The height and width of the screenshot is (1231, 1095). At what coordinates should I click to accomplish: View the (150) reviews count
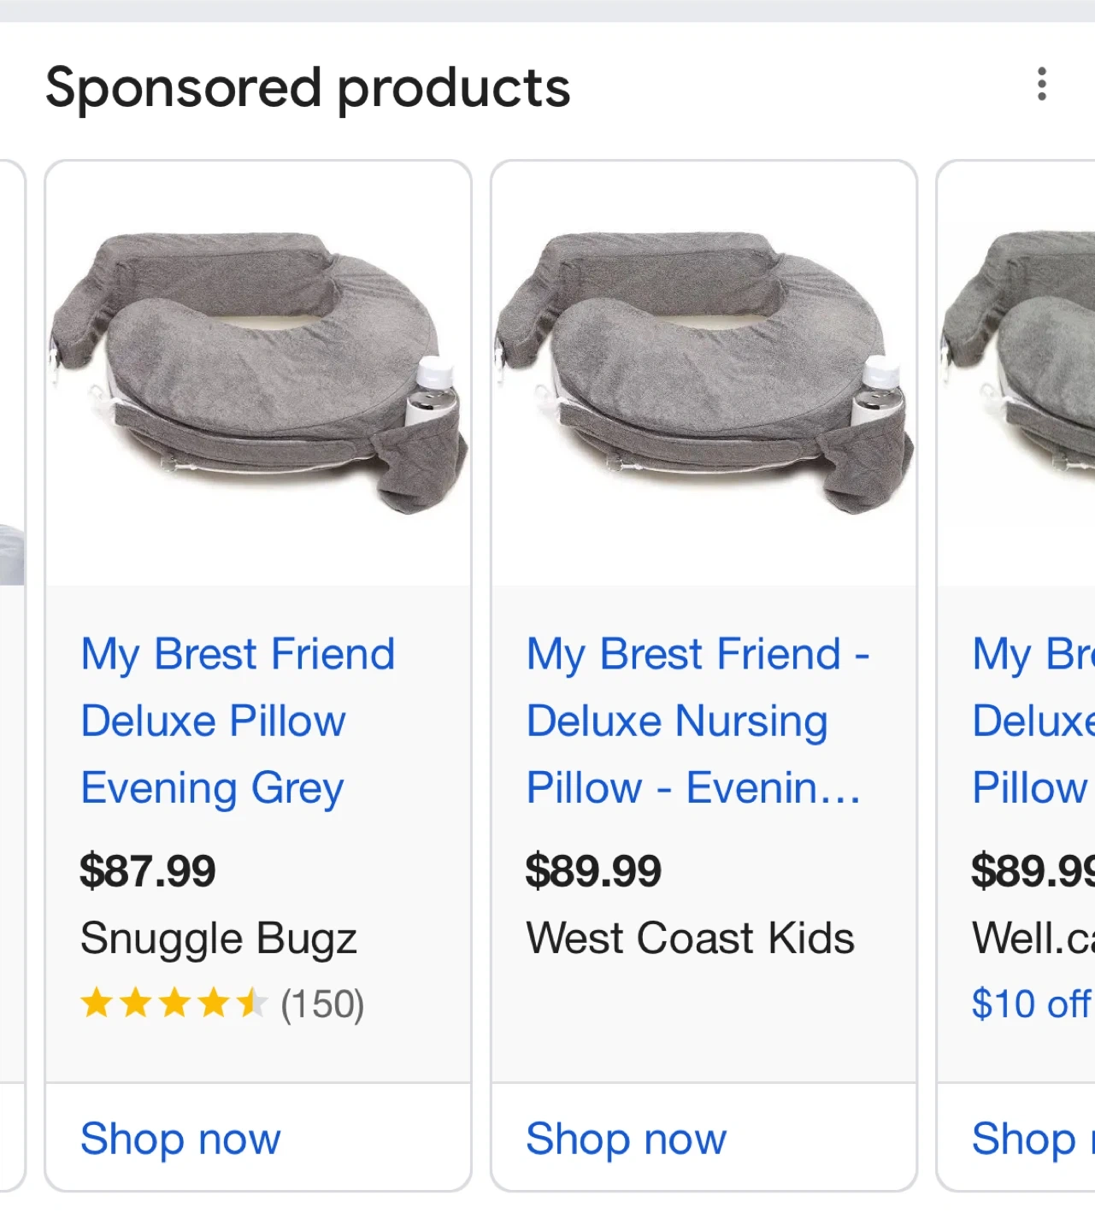pos(322,1004)
